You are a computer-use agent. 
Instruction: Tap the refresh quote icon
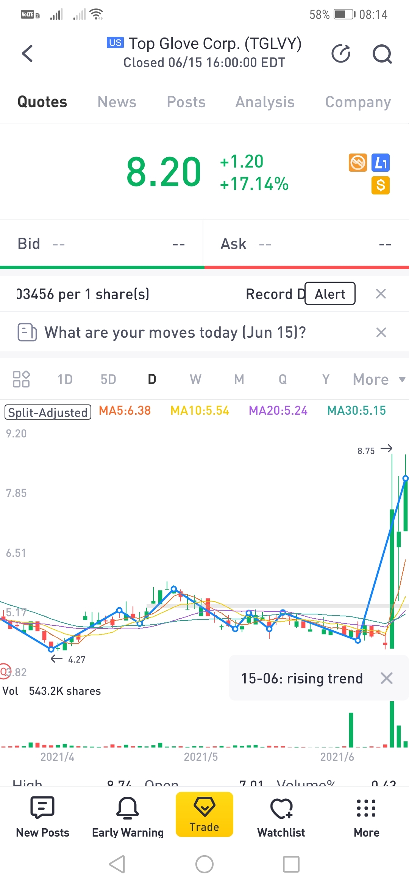point(341,53)
